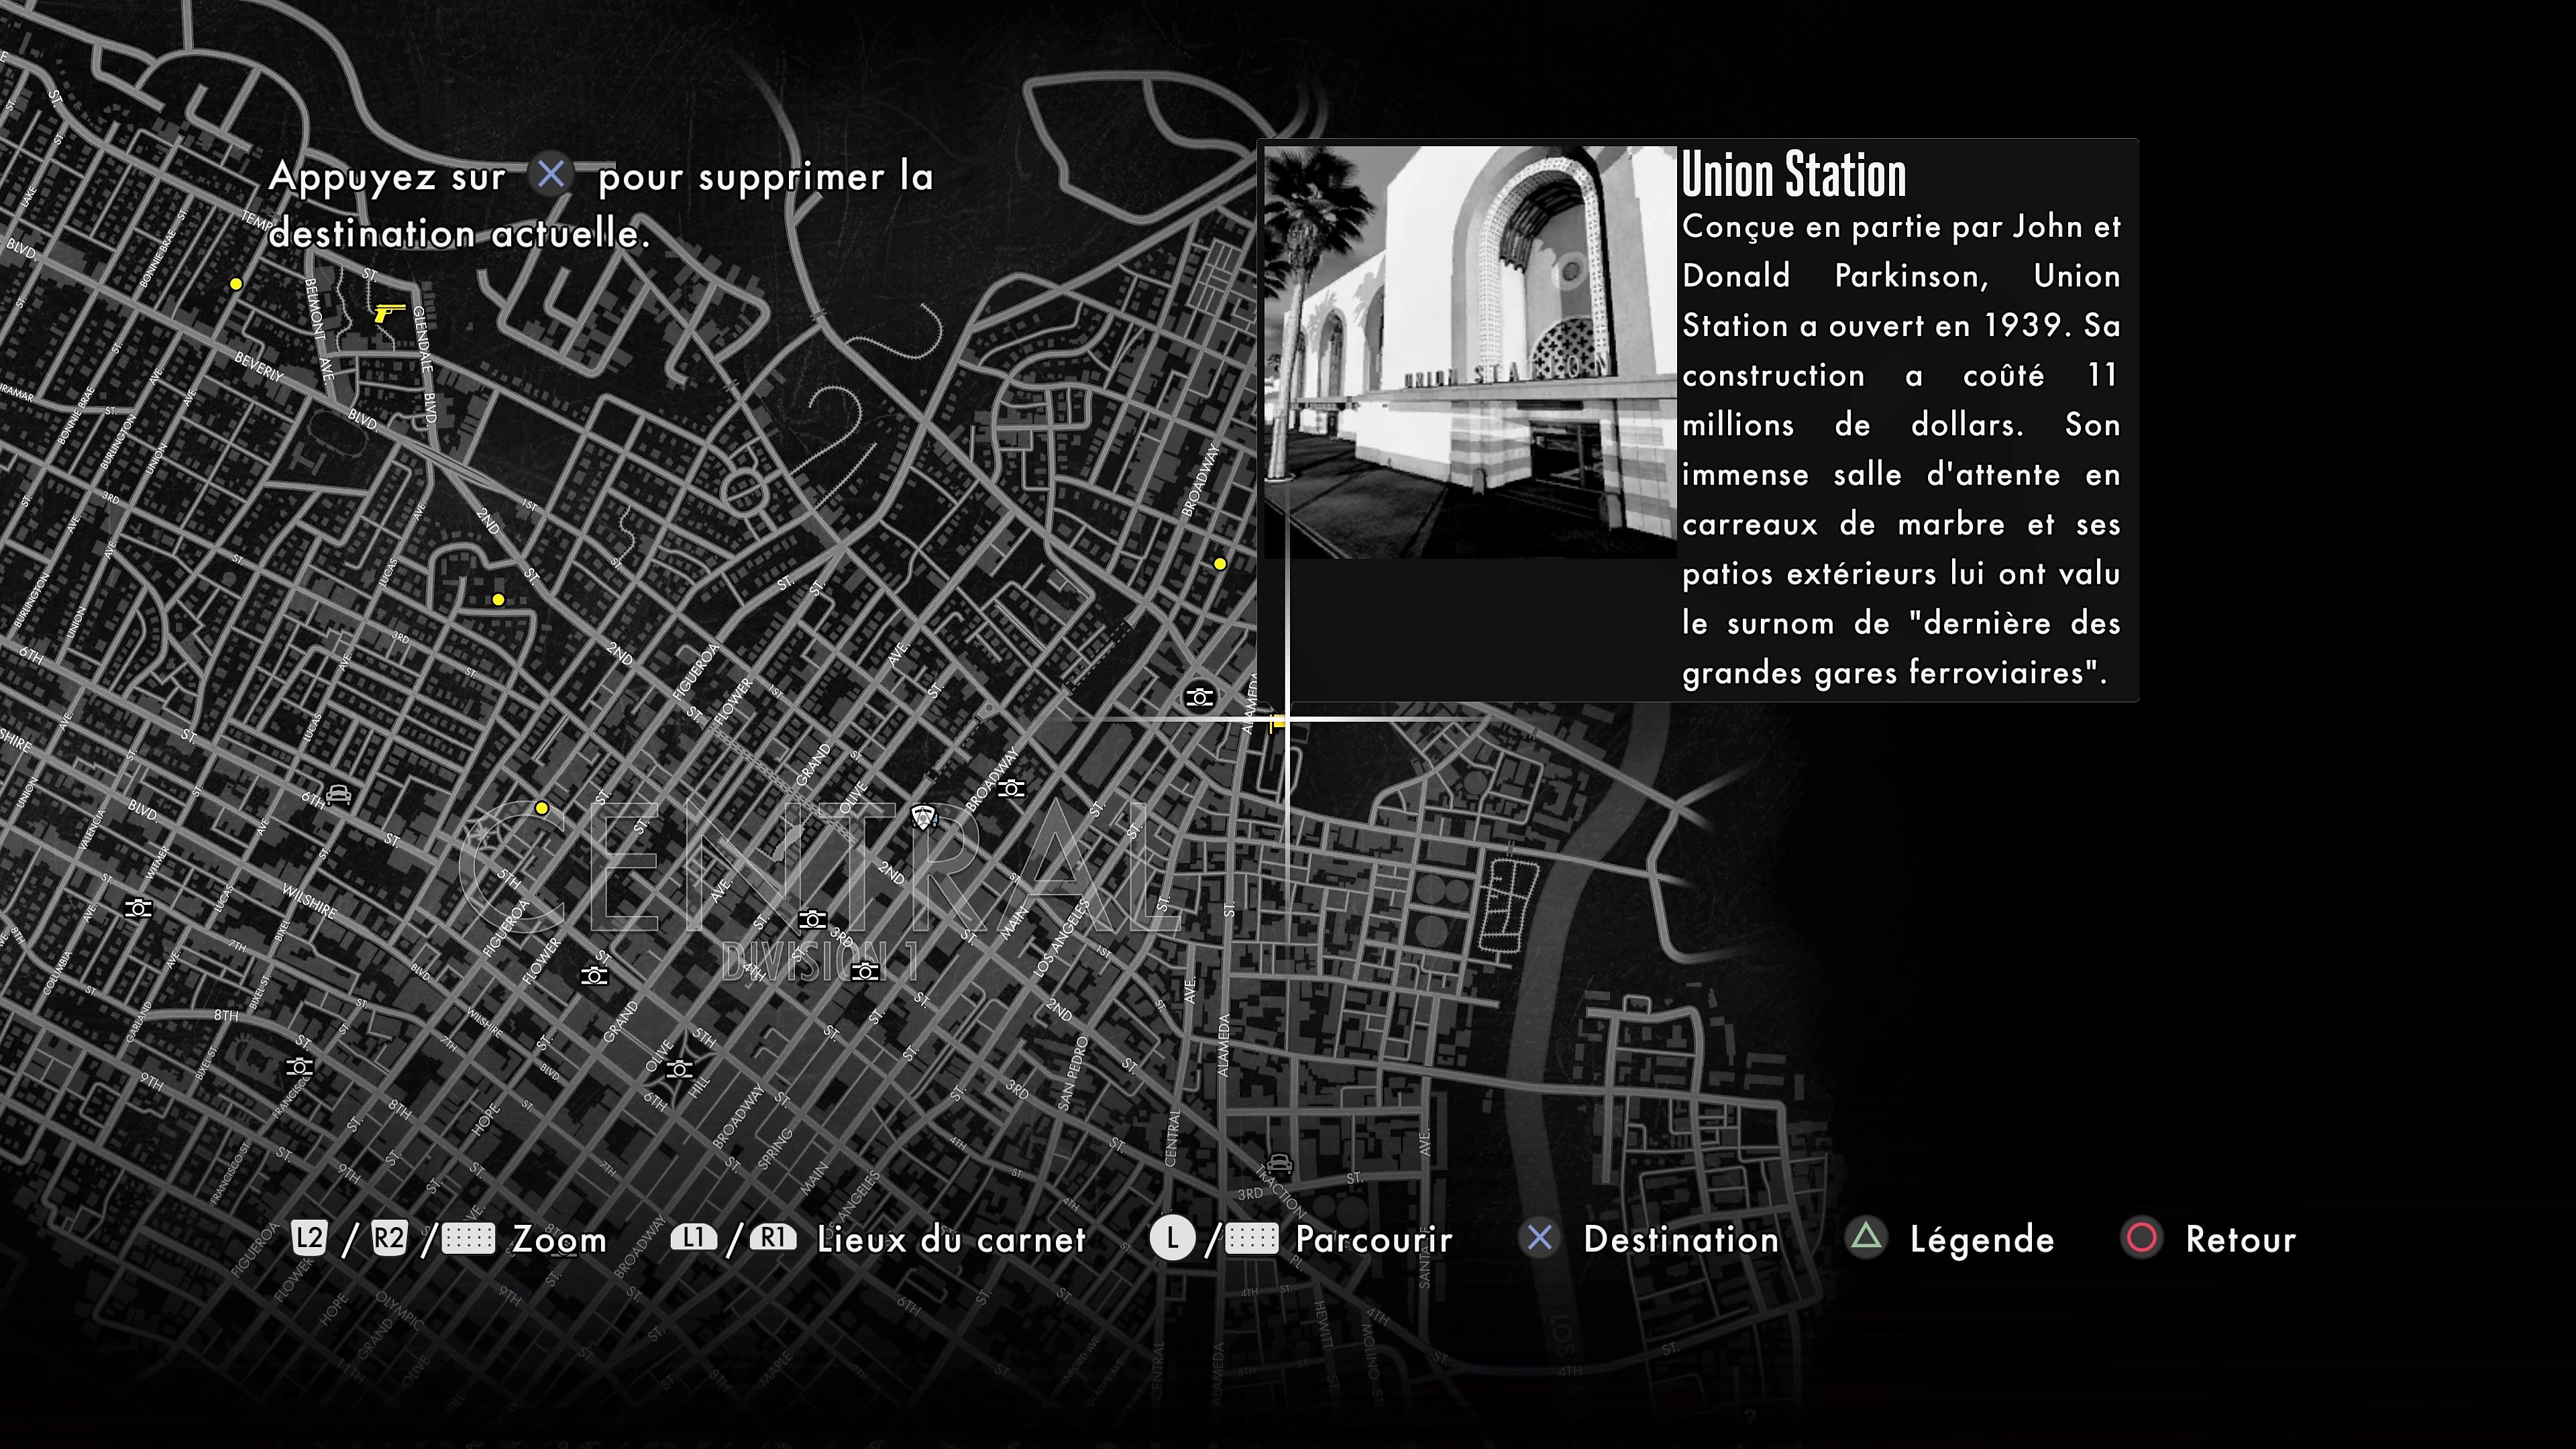Viewport: 2576px width, 1449px height.
Task: Click the cross icon in the supprimer prompt
Action: pos(551,175)
